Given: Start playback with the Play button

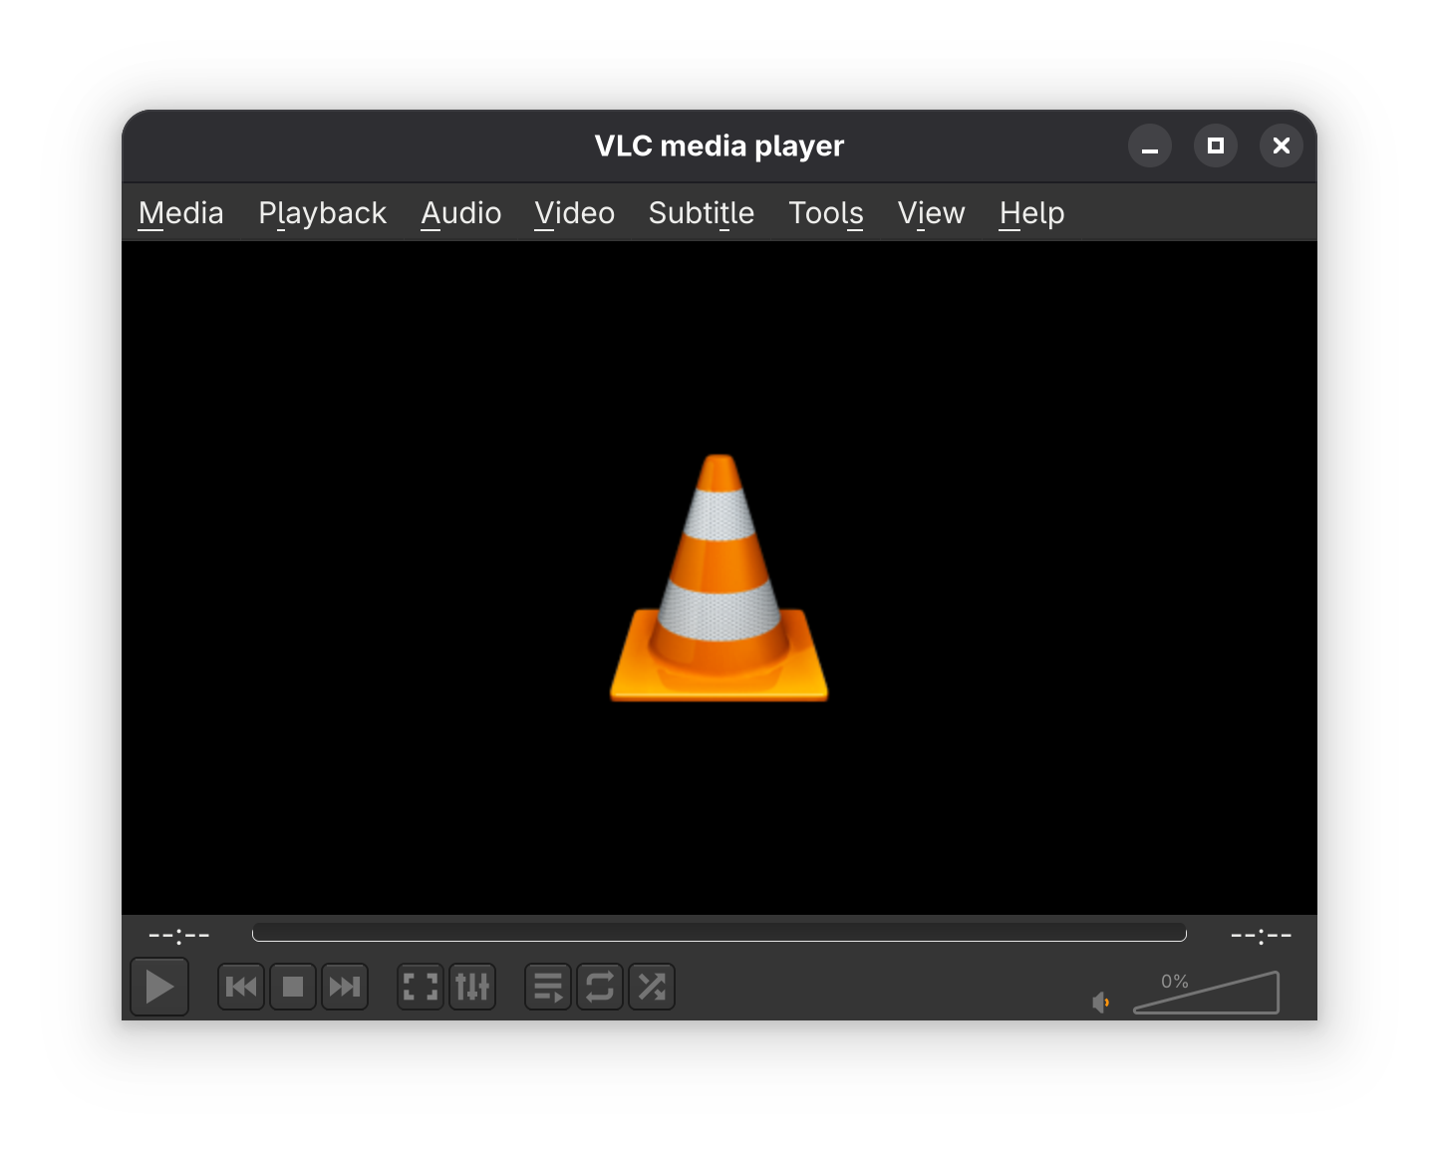Looking at the screenshot, I should pyautogui.click(x=159, y=987).
